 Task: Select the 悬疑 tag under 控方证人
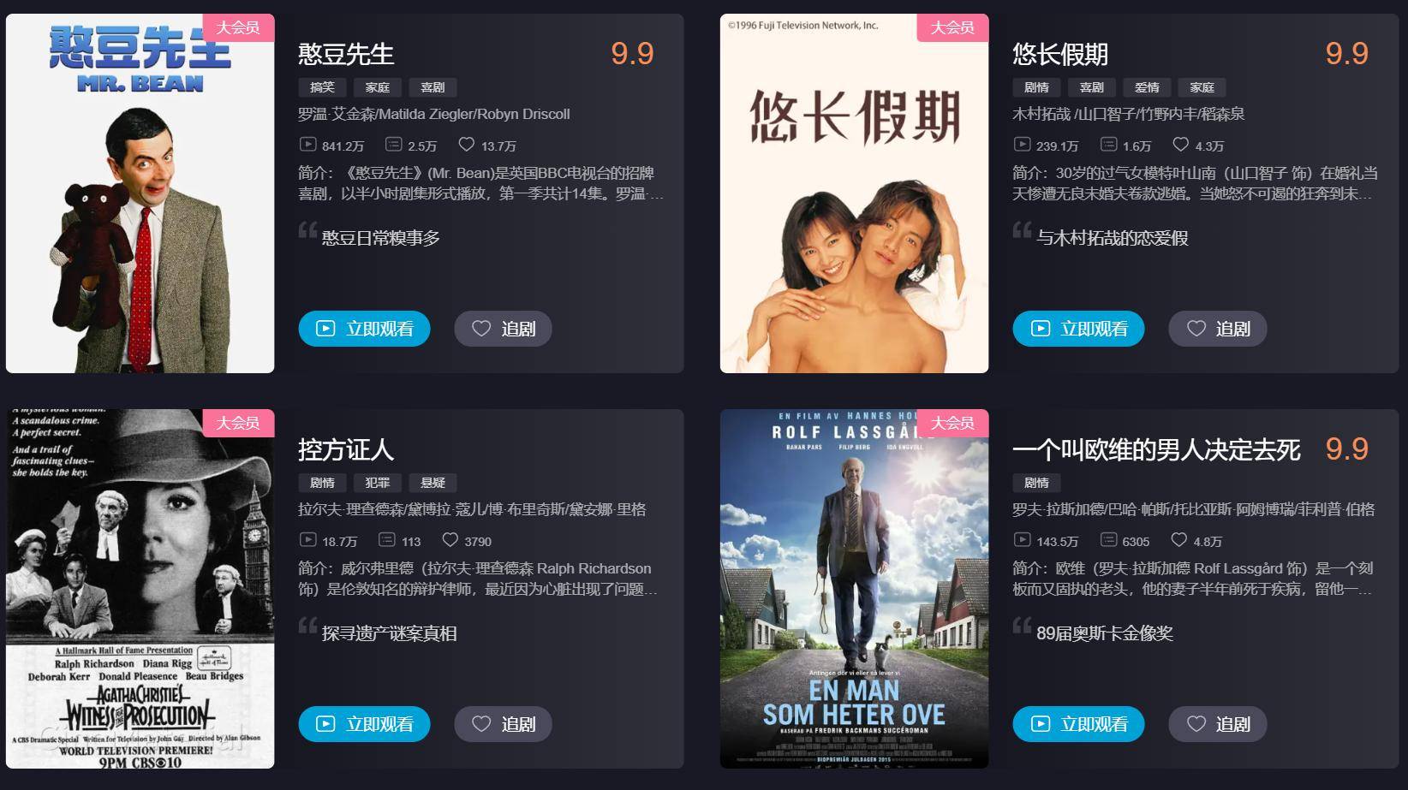[x=433, y=483]
